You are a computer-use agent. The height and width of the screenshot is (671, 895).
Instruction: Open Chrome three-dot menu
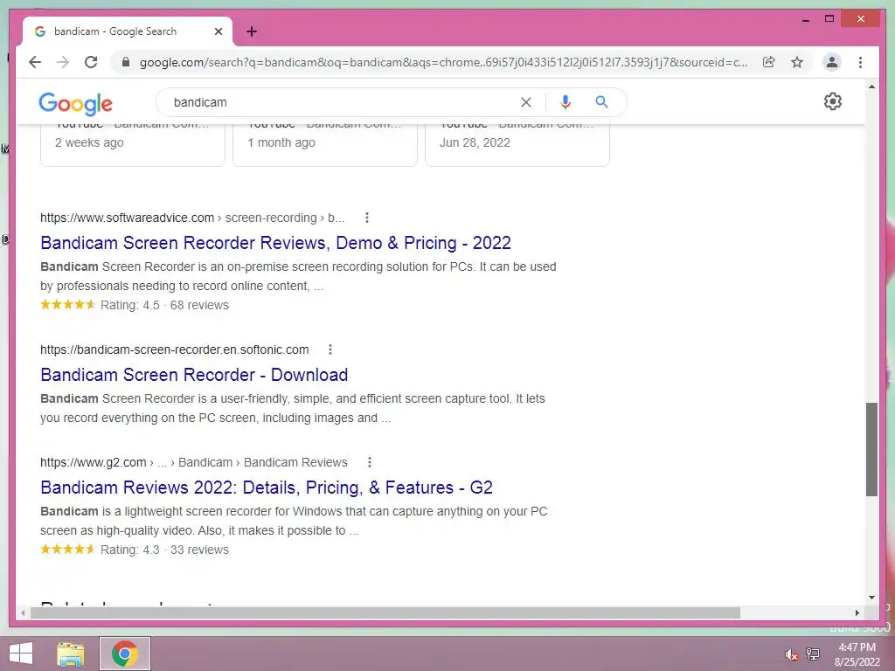860,62
